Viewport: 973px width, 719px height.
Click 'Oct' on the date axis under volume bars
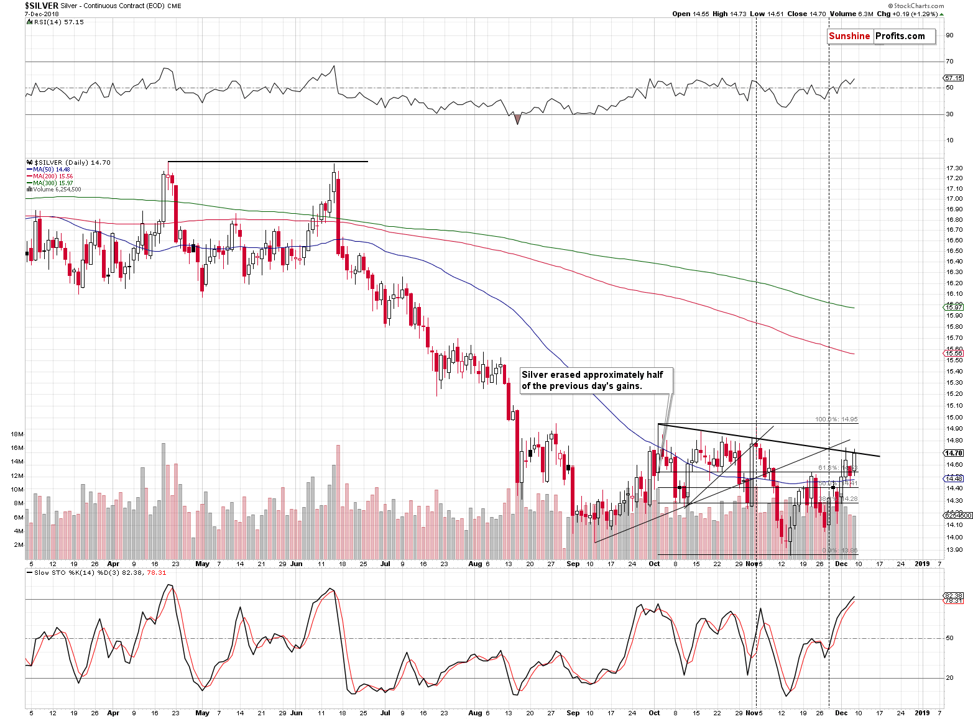click(654, 564)
